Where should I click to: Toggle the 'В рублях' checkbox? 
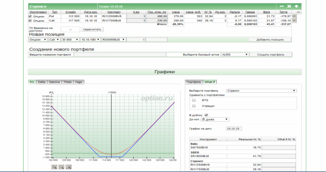point(206,115)
